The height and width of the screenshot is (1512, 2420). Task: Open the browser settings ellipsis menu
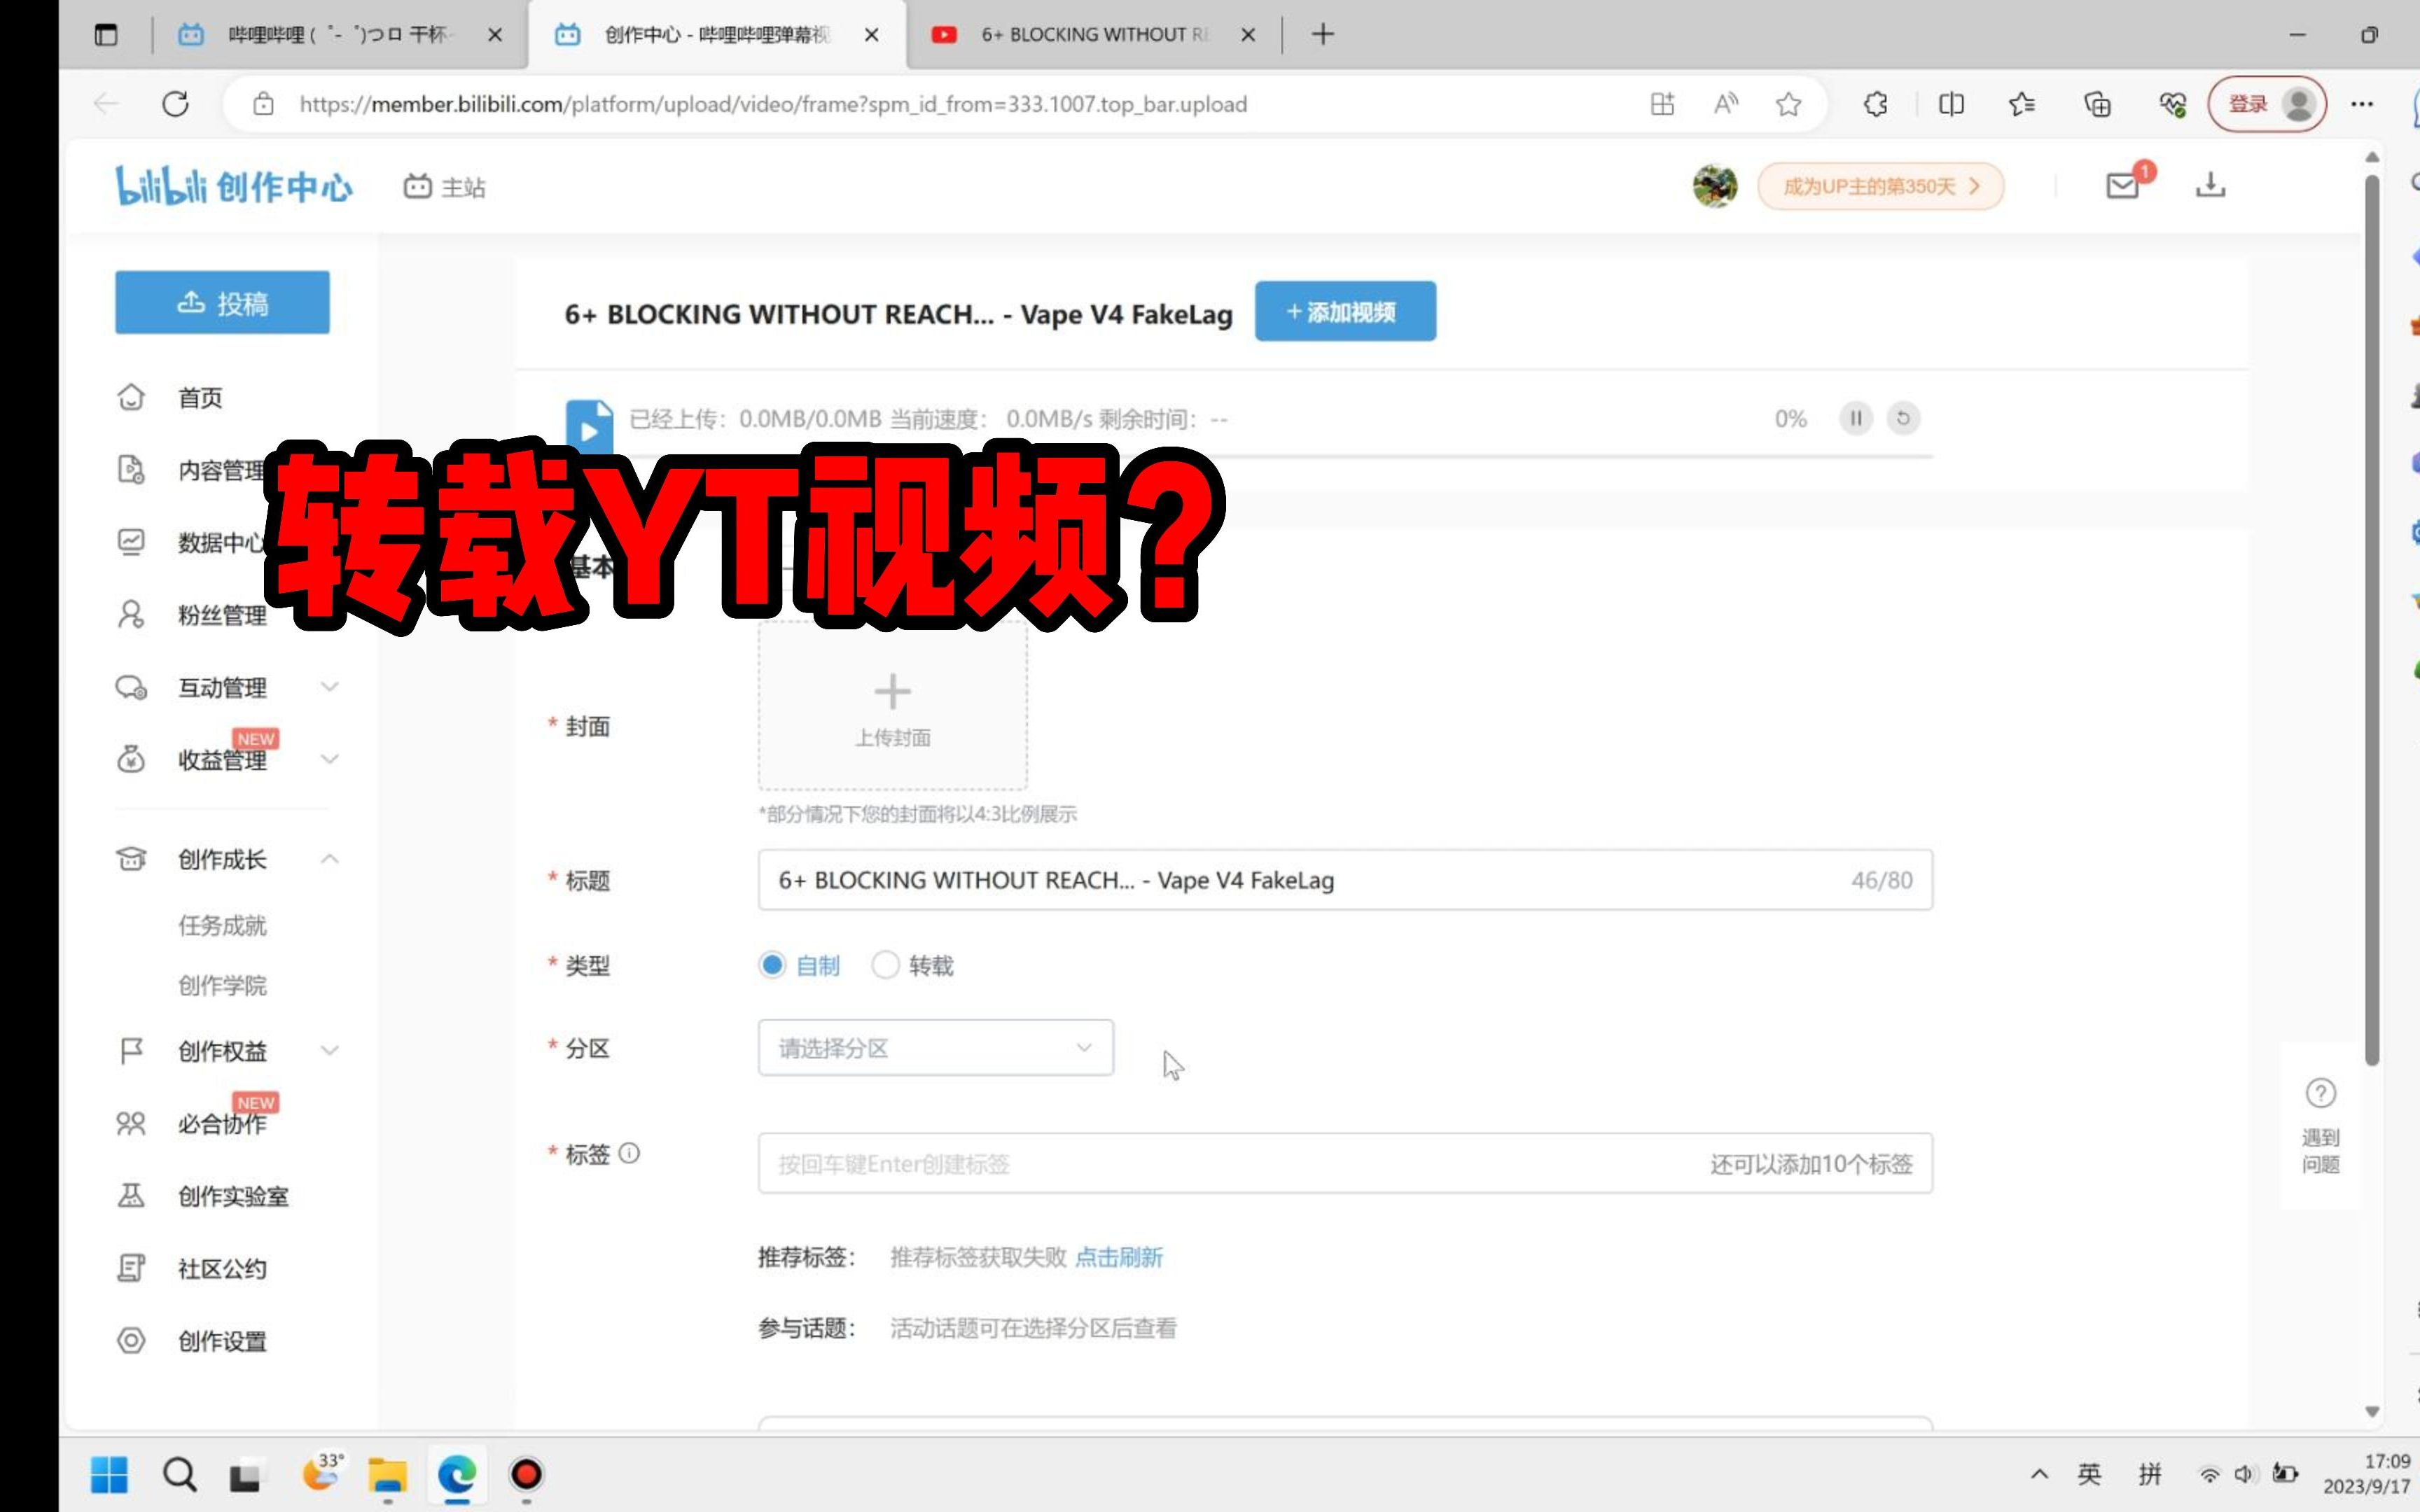click(x=2361, y=104)
